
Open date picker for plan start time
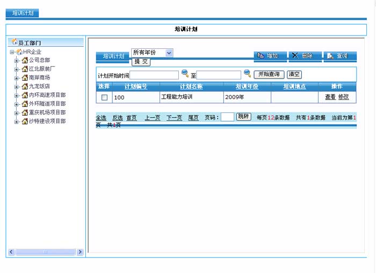[x=185, y=74]
